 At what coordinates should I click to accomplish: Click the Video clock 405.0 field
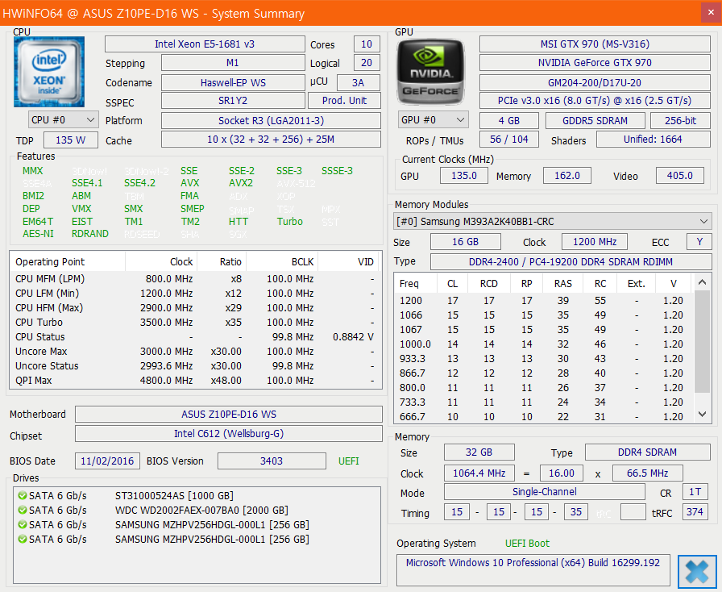coord(680,176)
